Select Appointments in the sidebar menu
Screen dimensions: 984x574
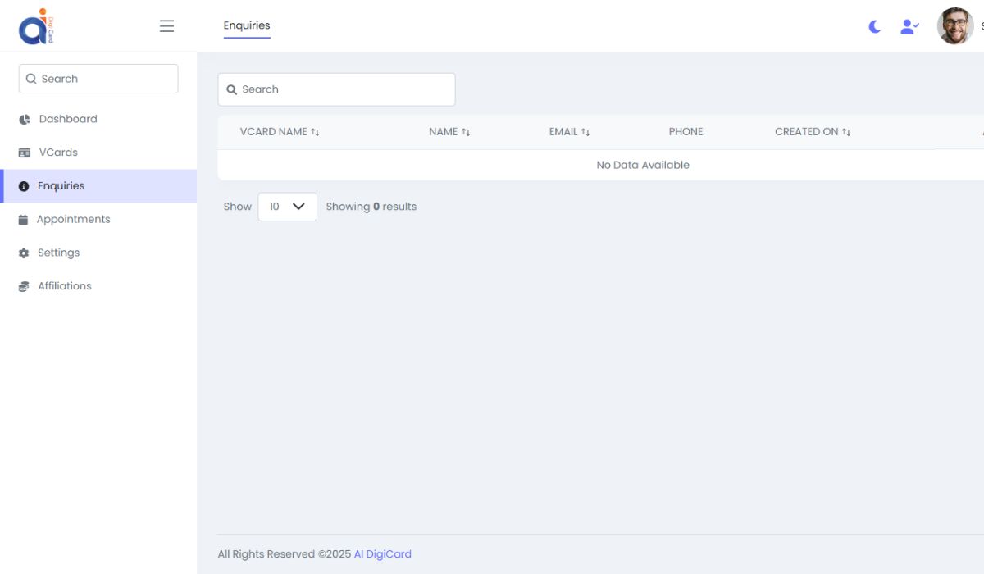(x=74, y=219)
